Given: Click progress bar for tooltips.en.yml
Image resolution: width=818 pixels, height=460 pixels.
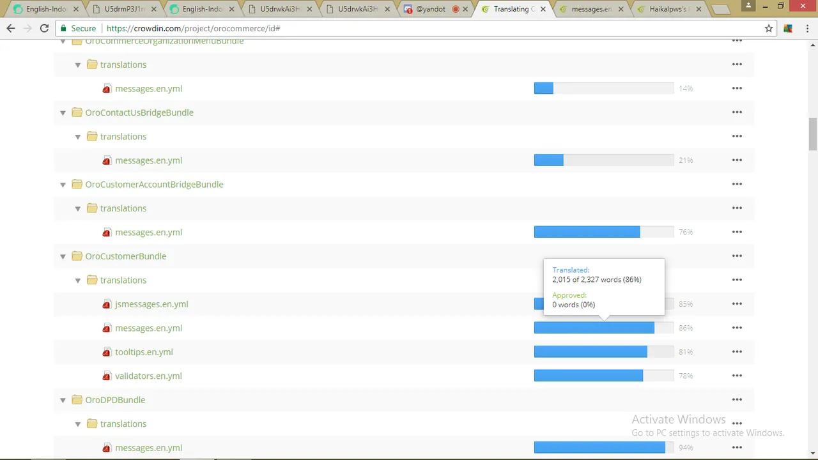Looking at the screenshot, I should pyautogui.click(x=604, y=352).
